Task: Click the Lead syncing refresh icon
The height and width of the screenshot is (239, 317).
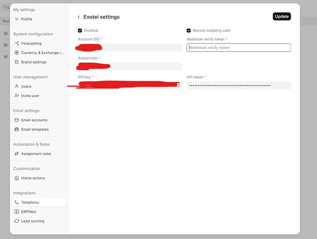Action: (x=17, y=221)
